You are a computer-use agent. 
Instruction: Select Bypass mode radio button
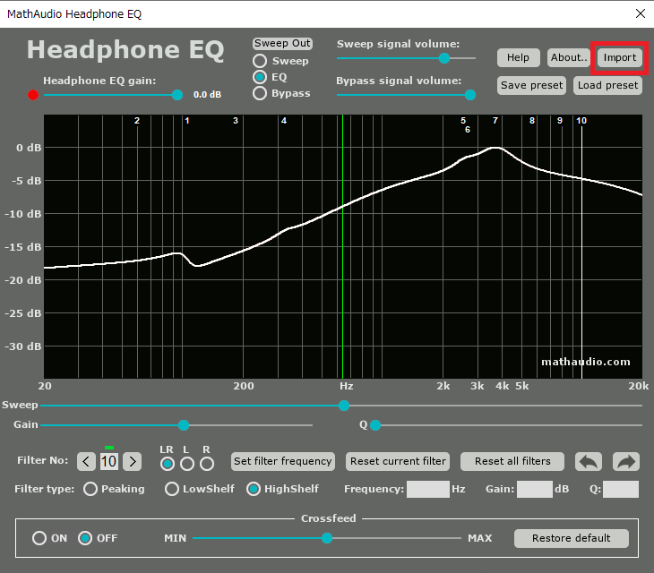260,93
